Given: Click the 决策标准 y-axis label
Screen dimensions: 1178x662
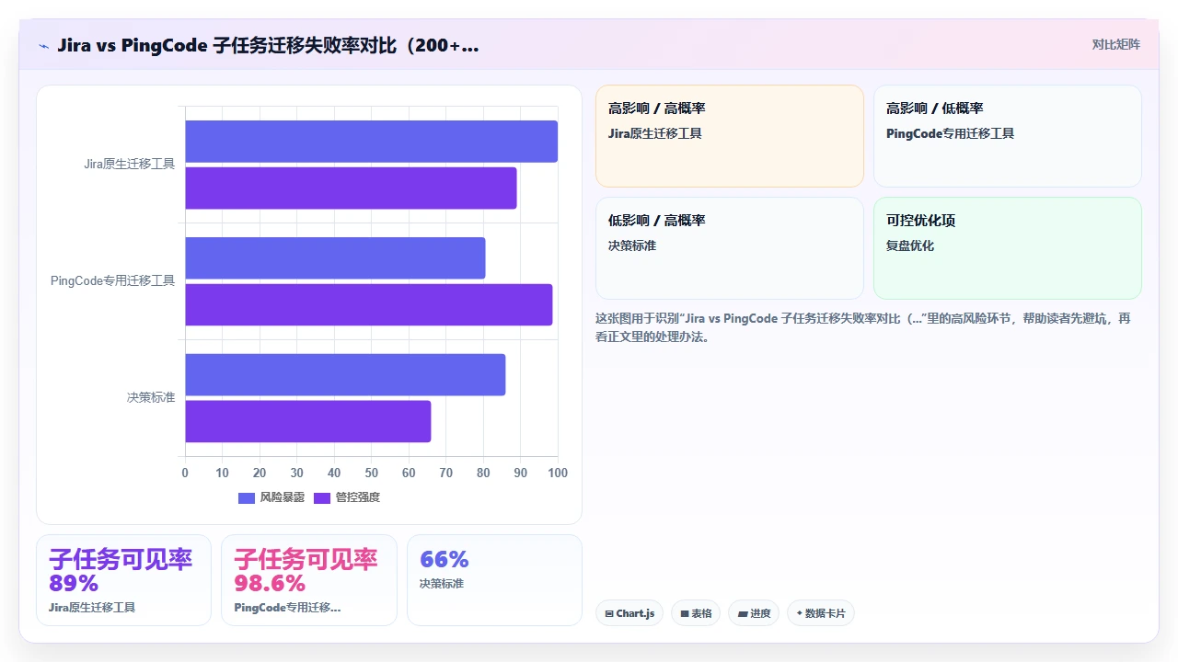Looking at the screenshot, I should point(151,397).
